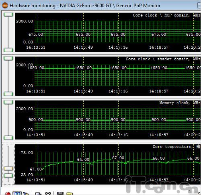201x195 pixels.
Task: Click 14:13:51 timestamp under temperature graph
Action: point(36,180)
